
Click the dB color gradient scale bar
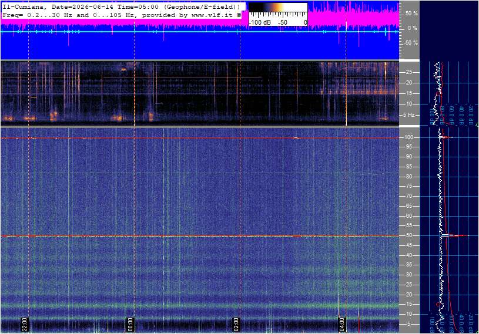(278, 8)
